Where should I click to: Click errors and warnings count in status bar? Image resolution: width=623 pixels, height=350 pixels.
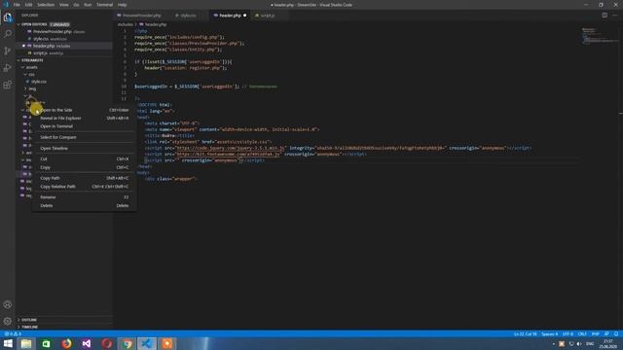13,333
